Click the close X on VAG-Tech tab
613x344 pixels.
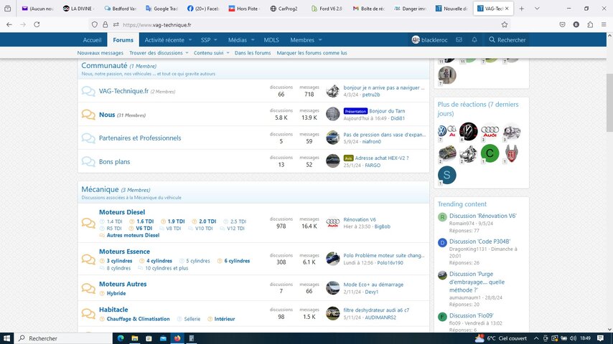pyautogui.click(x=507, y=8)
